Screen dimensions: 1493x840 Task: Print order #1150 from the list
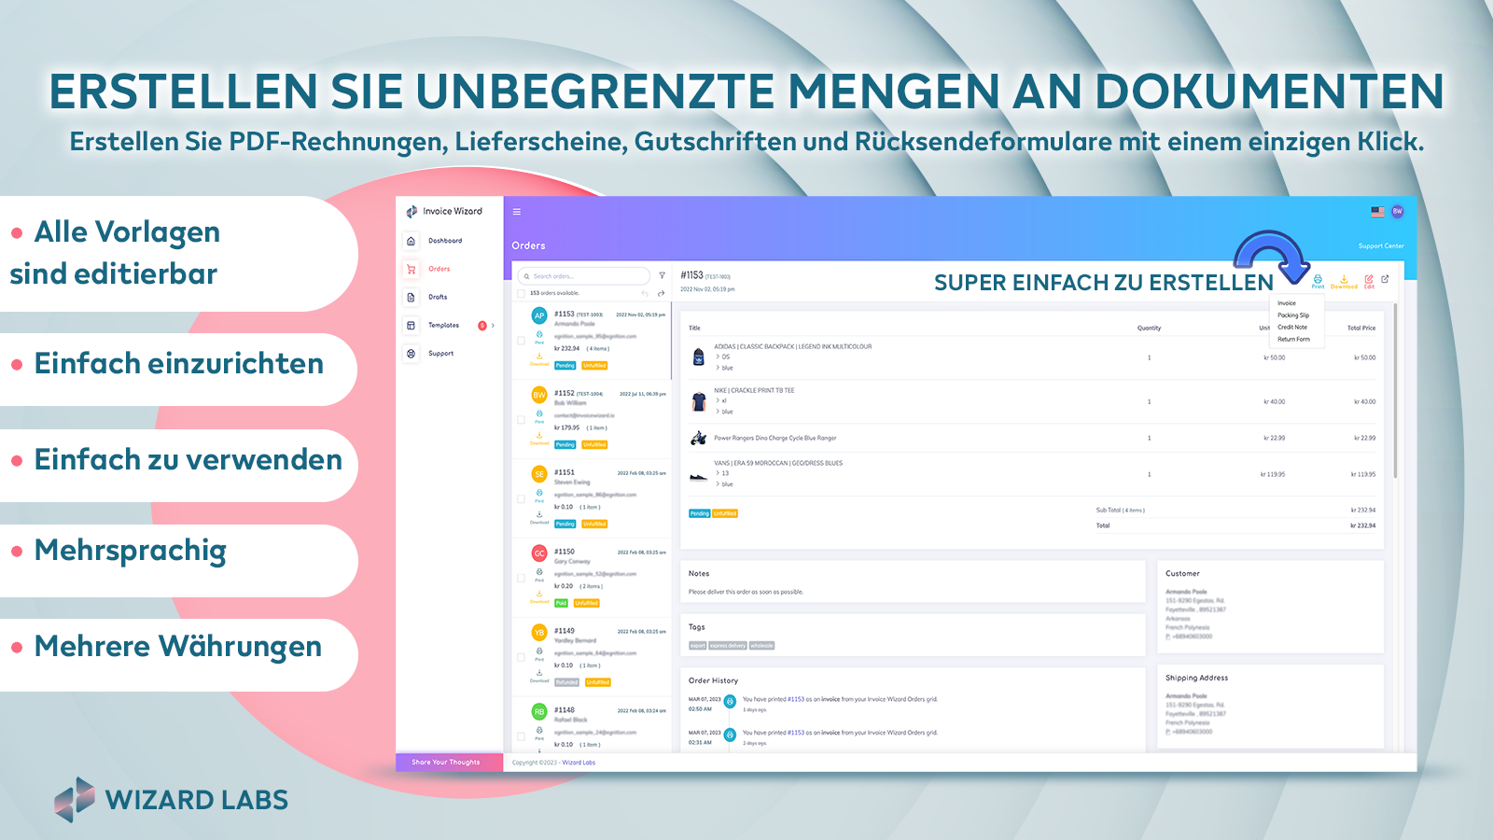pyautogui.click(x=539, y=574)
